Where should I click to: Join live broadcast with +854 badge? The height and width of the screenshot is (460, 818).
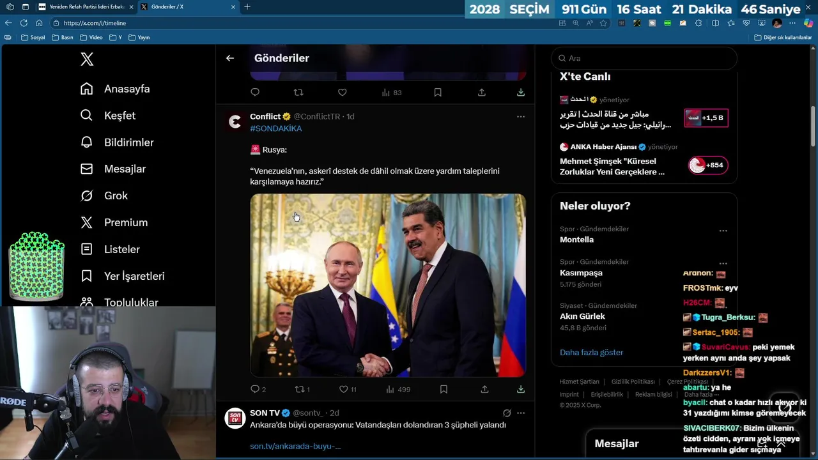point(708,165)
